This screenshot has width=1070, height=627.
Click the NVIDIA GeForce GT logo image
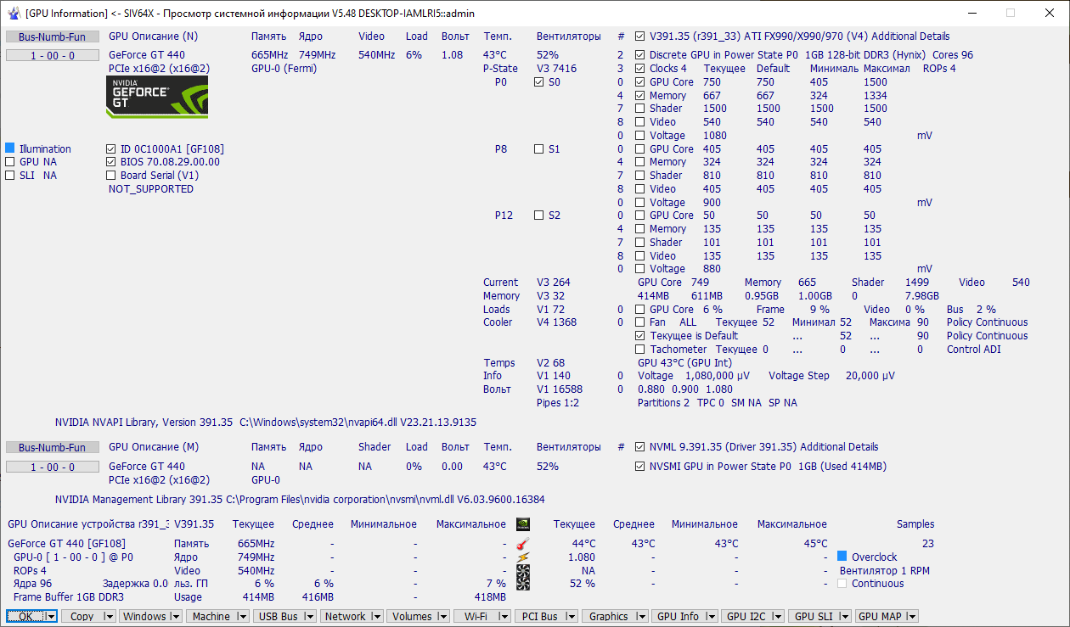[x=157, y=97]
